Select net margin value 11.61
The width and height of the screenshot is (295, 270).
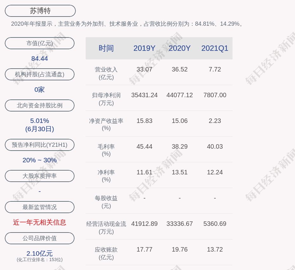144,172
